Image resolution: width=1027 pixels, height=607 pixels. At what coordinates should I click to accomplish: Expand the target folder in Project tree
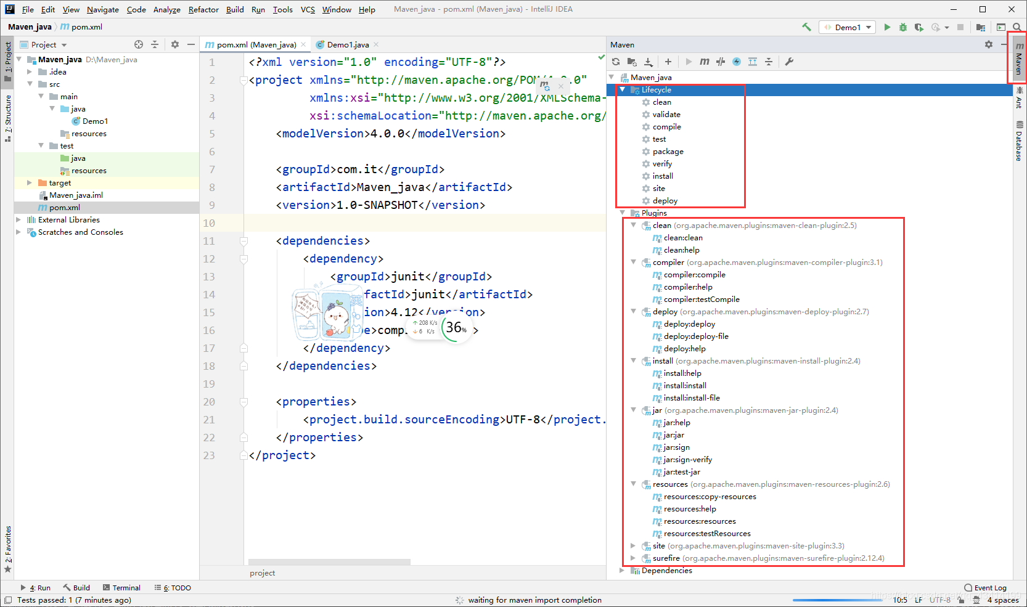30,183
